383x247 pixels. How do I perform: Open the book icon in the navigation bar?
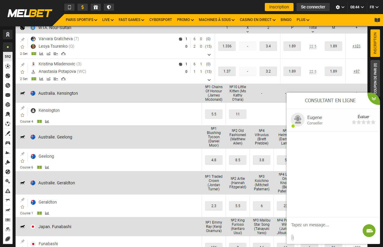[x=377, y=20]
